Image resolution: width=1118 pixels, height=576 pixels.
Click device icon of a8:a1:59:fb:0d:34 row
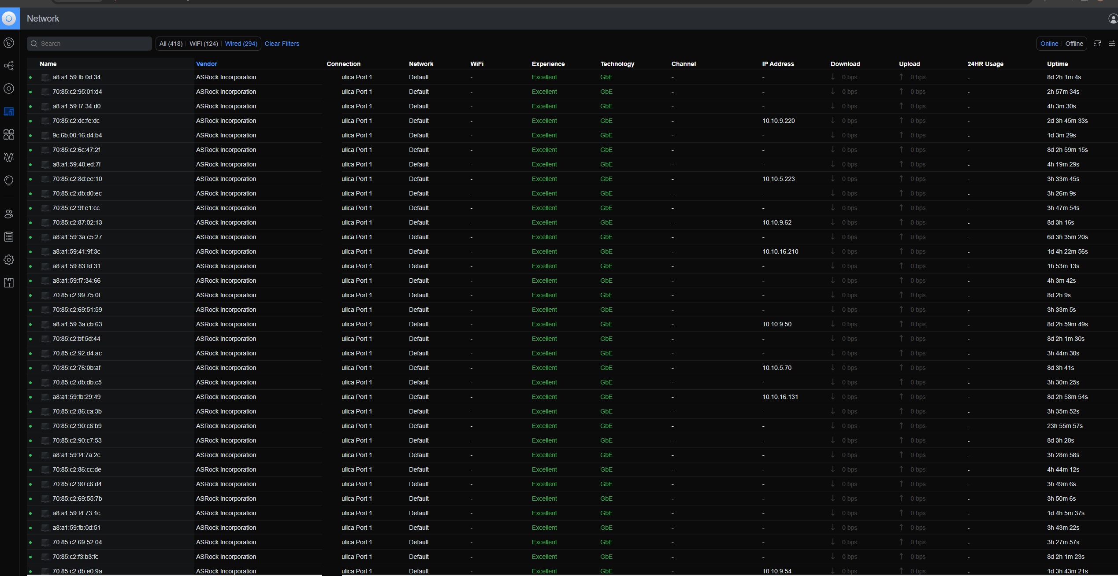(x=45, y=78)
